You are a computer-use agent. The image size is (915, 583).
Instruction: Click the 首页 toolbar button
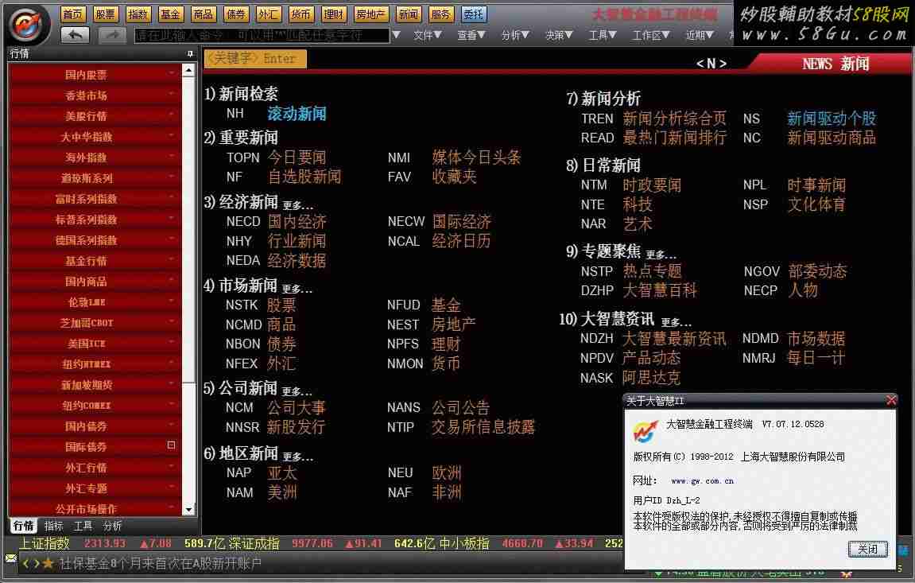pyautogui.click(x=73, y=14)
